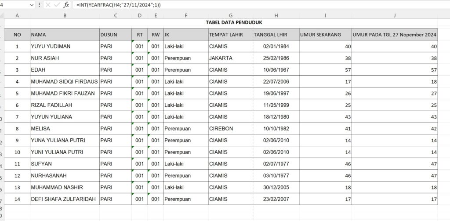450x221 pixels.
Task: Select the name cell SUFYAN
Action: [65, 164]
